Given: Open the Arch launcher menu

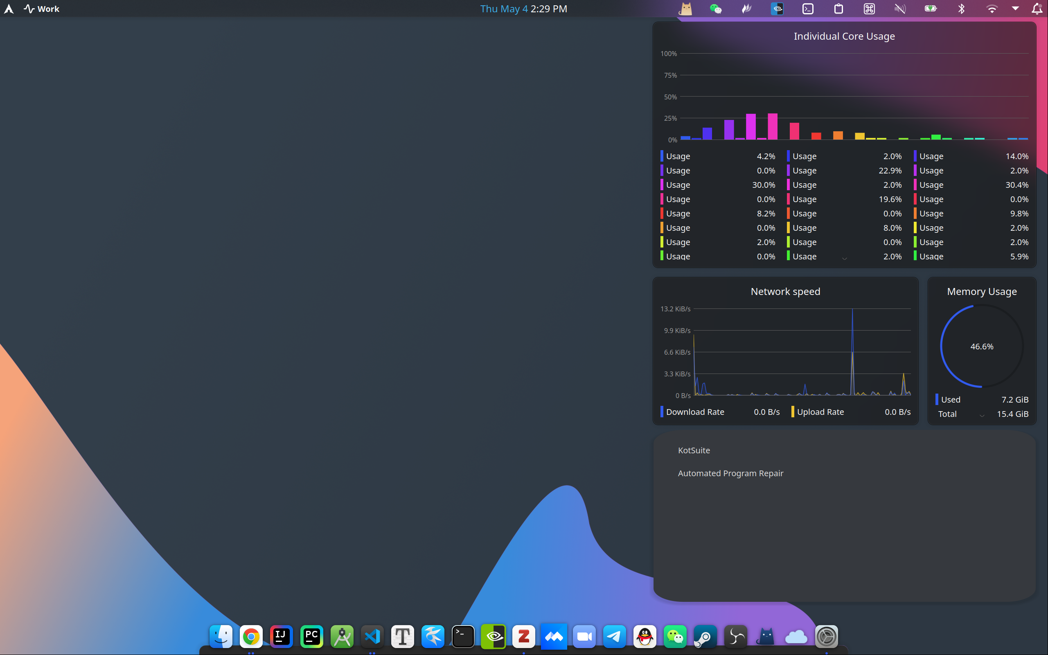Looking at the screenshot, I should [x=9, y=9].
